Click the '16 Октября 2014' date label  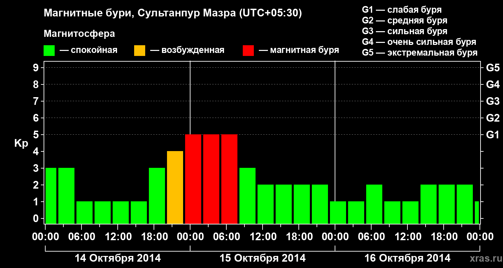407,258
